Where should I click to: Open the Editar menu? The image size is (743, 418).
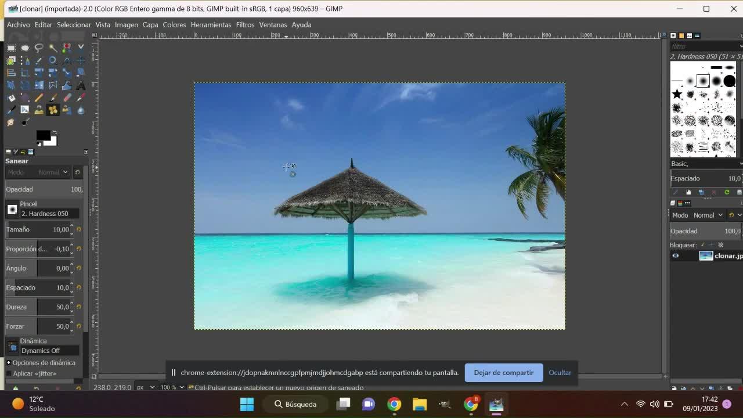[44, 24]
